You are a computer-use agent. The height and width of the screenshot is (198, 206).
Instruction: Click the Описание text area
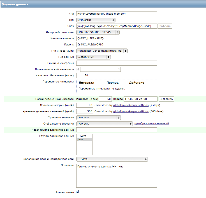[x=116, y=176]
